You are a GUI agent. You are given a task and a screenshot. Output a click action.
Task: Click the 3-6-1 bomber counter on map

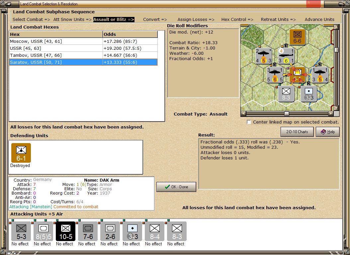tap(286, 56)
